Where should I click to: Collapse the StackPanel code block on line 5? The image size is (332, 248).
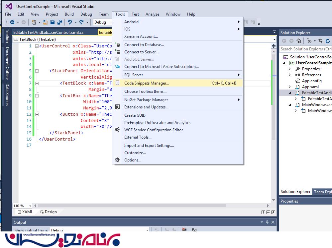[37, 71]
